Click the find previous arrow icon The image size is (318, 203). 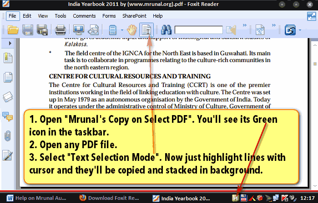coord(231,30)
